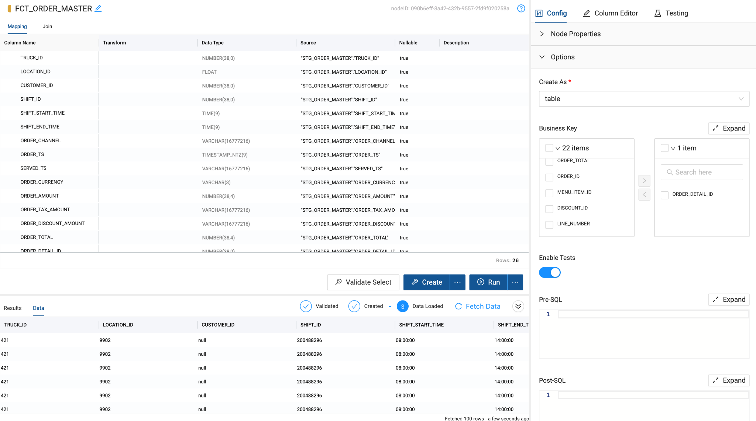
Task: Switch to the Join tab
Action: tap(47, 27)
